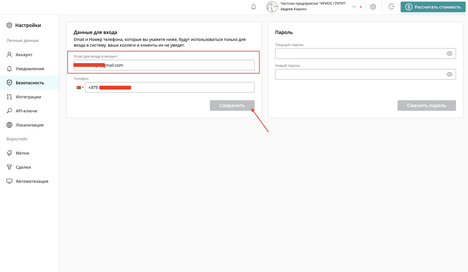The width and height of the screenshot is (468, 272).
Task: Toggle visibility of the new password field
Action: (449, 74)
